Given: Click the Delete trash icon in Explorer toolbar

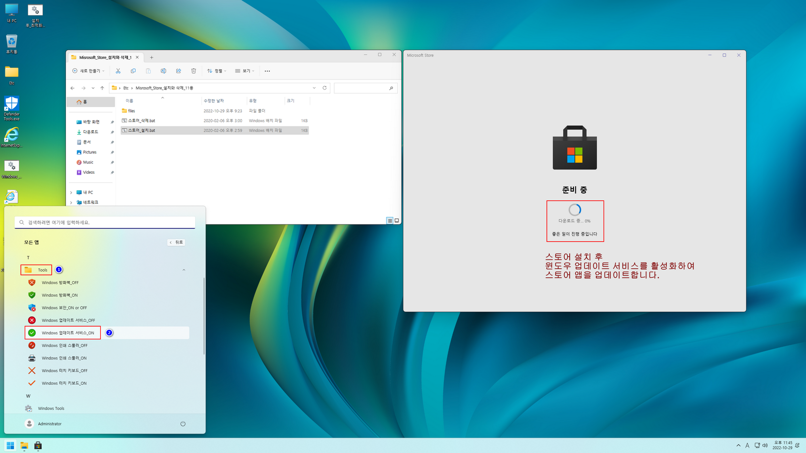Looking at the screenshot, I should [193, 71].
